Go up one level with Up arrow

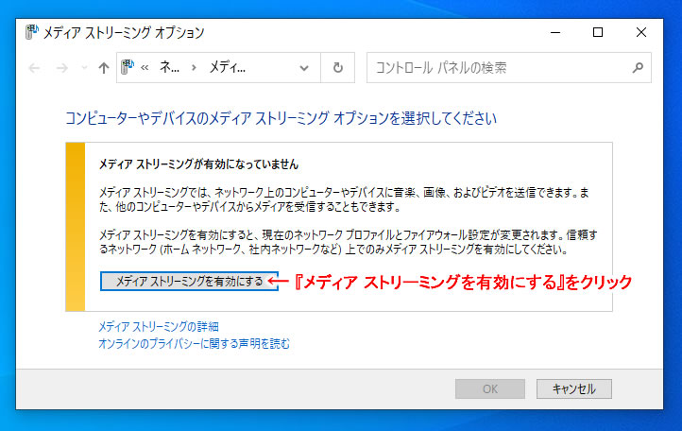104,68
